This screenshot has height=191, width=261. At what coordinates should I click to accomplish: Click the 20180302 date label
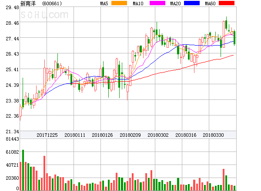pyautogui.click(x=158, y=135)
